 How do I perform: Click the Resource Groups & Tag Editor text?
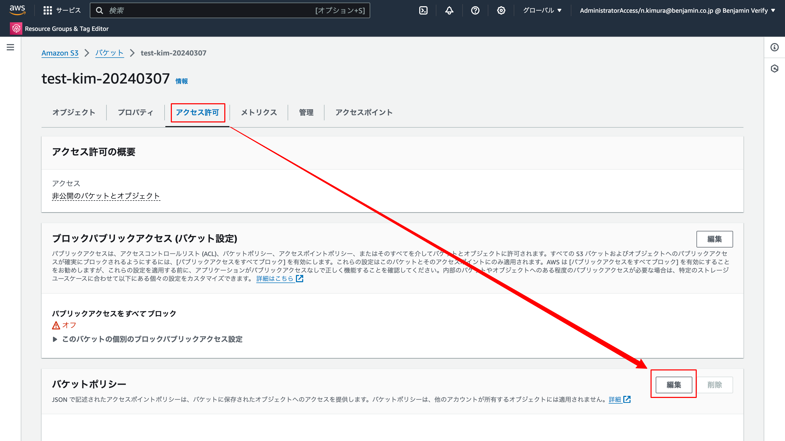point(67,29)
